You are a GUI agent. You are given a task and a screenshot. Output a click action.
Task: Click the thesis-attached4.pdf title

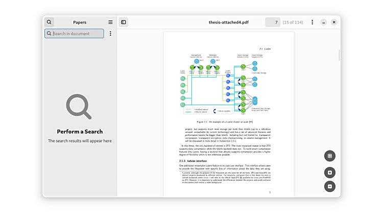coord(229,22)
